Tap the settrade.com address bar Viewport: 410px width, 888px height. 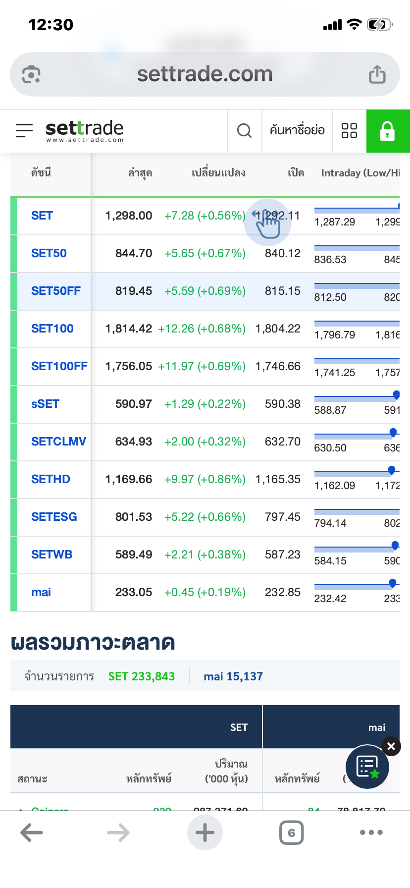[x=205, y=75]
